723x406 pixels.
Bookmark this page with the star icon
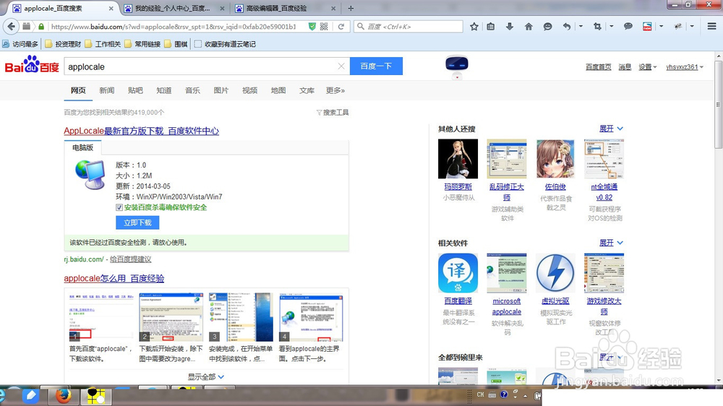474,27
